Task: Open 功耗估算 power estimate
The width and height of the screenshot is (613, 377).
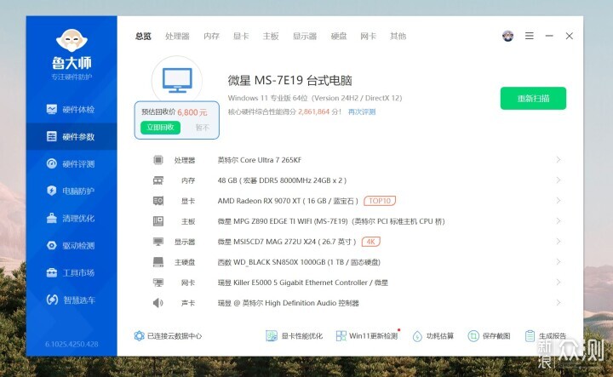Action: [433, 336]
